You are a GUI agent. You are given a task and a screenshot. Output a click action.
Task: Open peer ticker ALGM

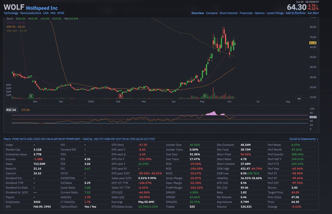[x=55, y=139]
